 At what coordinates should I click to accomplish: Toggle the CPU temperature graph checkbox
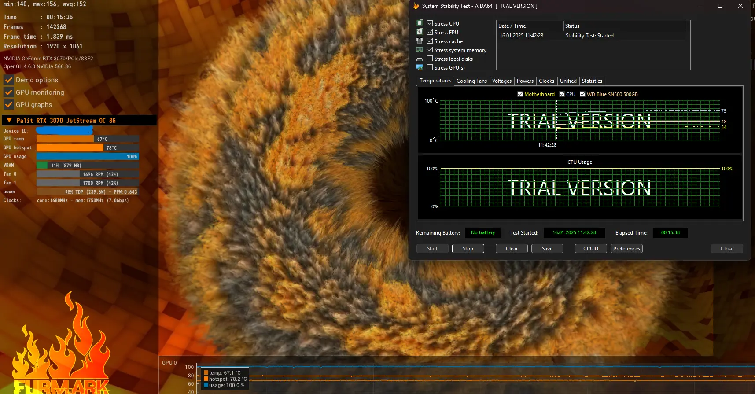pyautogui.click(x=562, y=94)
